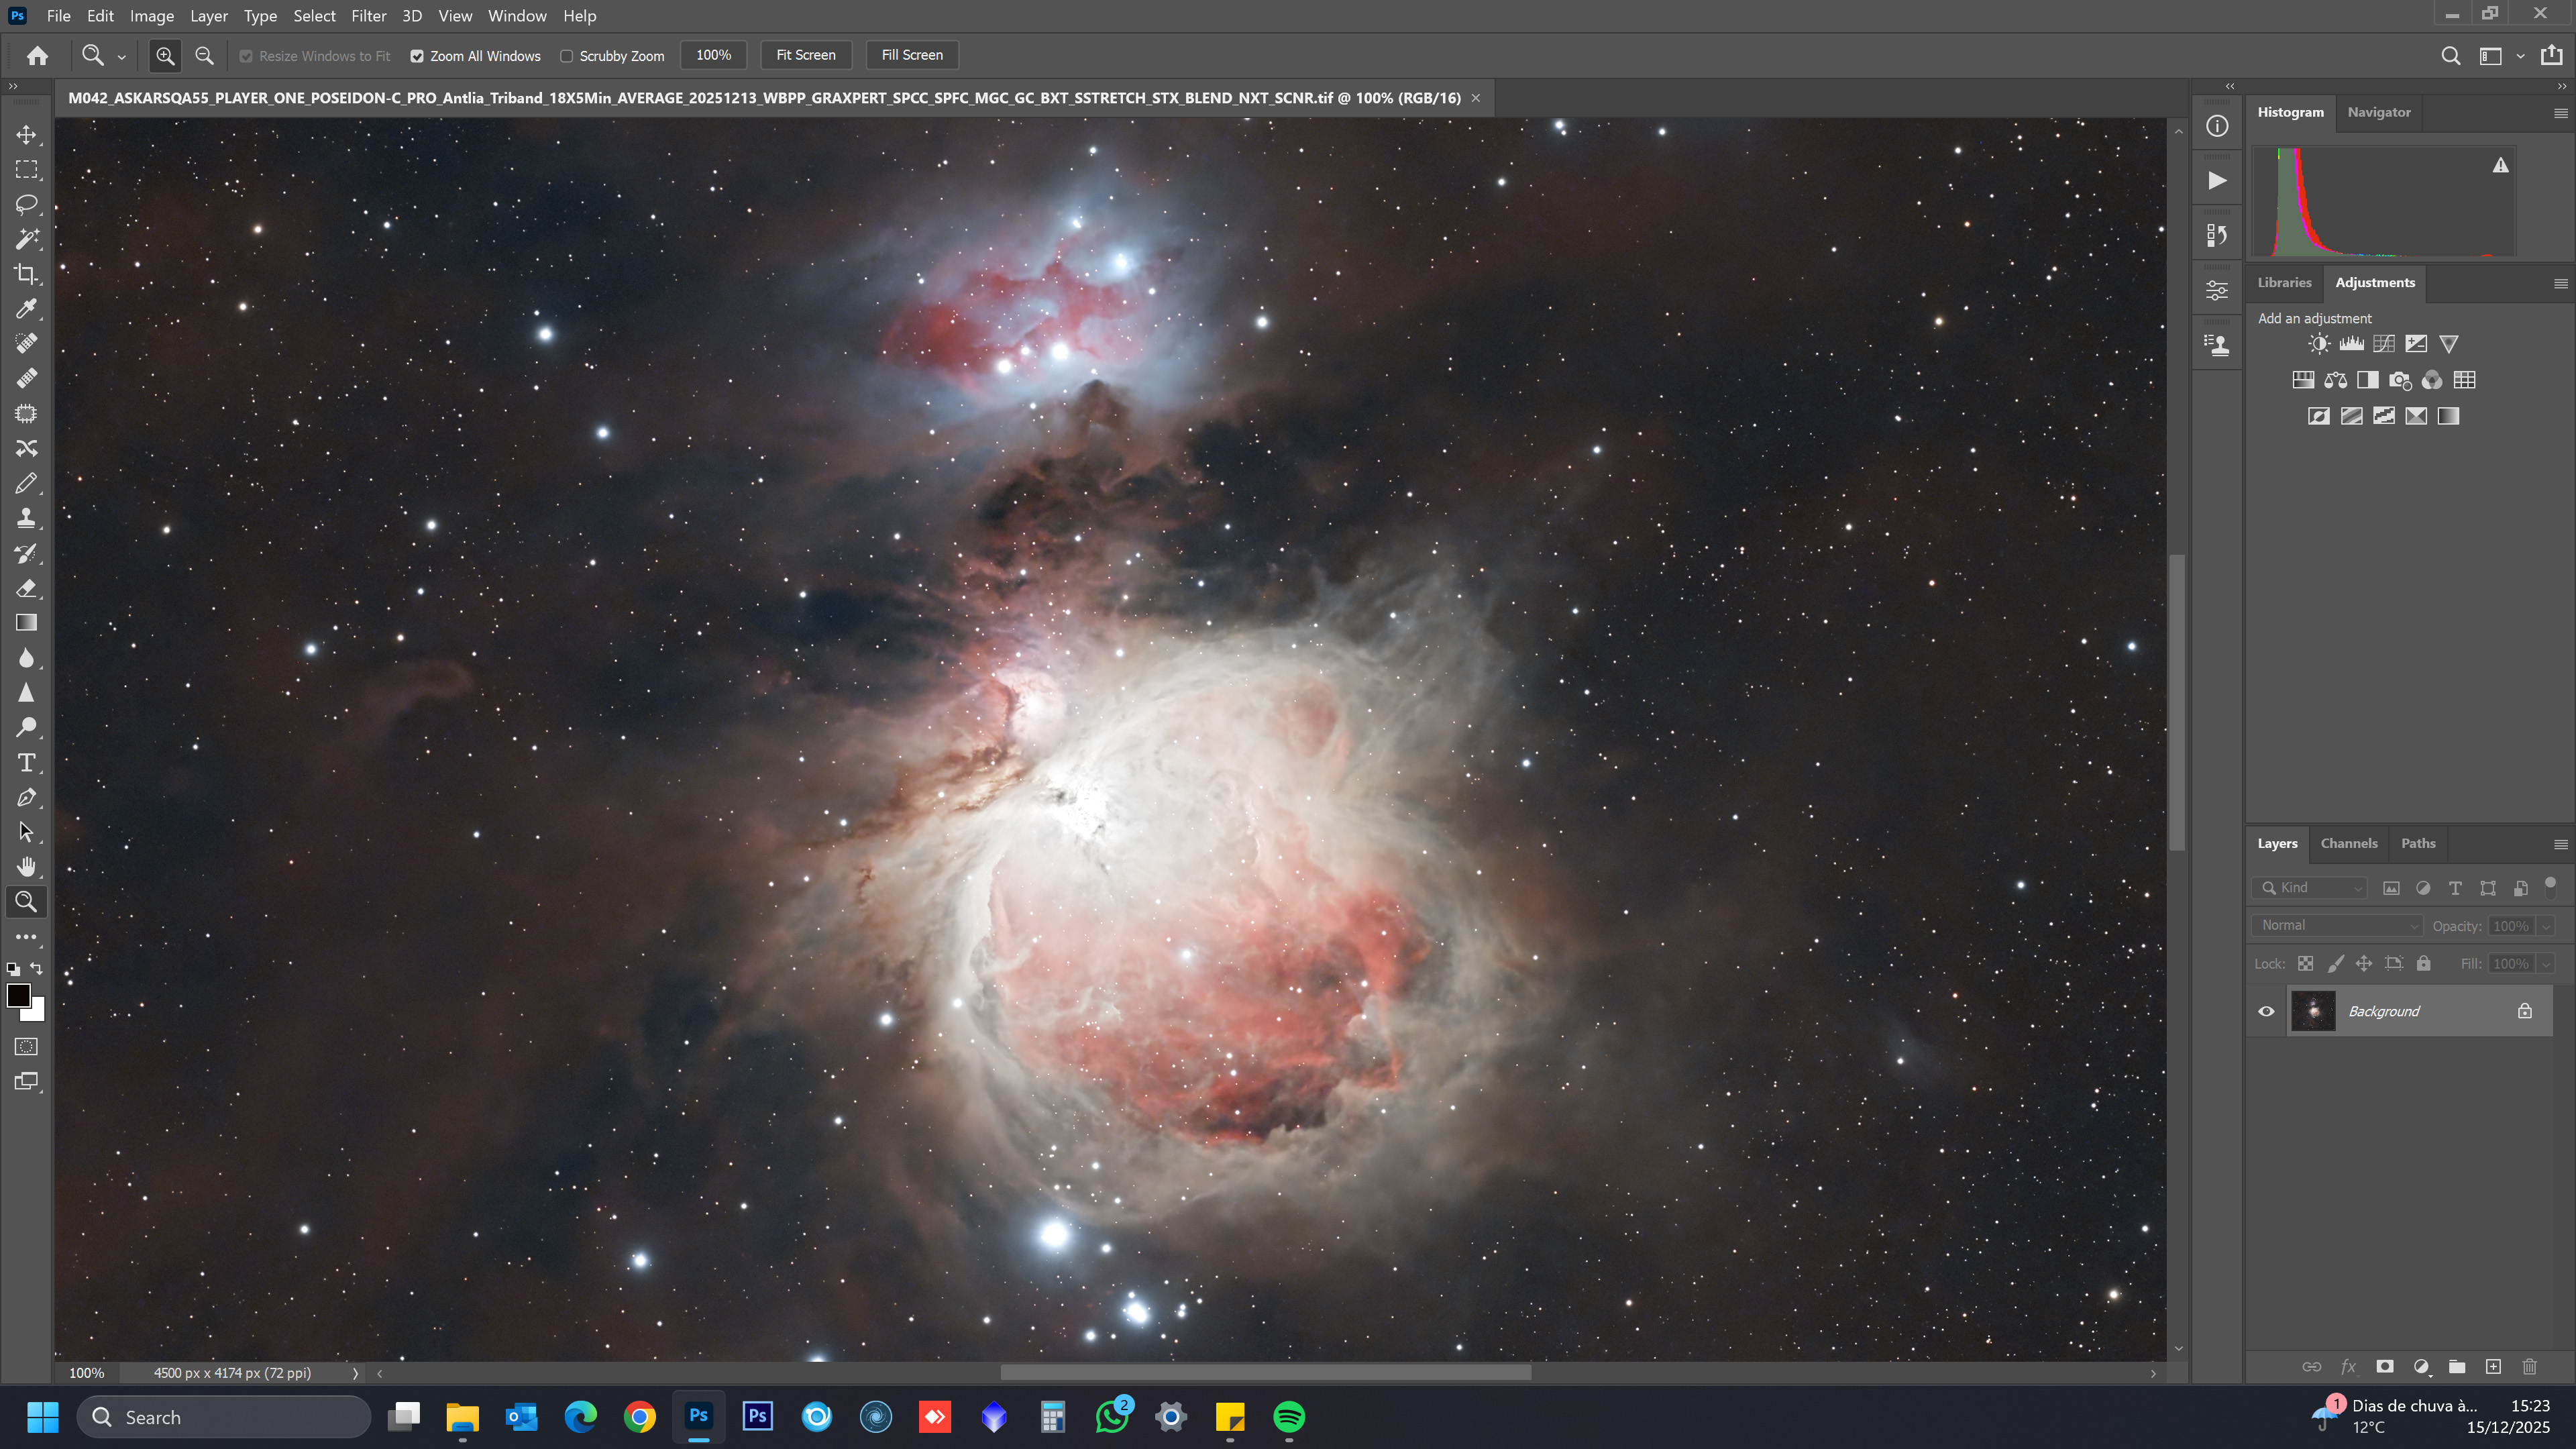Expand the Opacity value dropdown arrow
2576x1449 pixels.
click(x=2546, y=926)
